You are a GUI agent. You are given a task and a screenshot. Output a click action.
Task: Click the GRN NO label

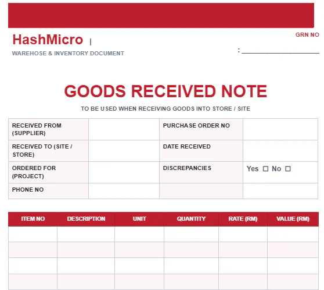(x=307, y=34)
